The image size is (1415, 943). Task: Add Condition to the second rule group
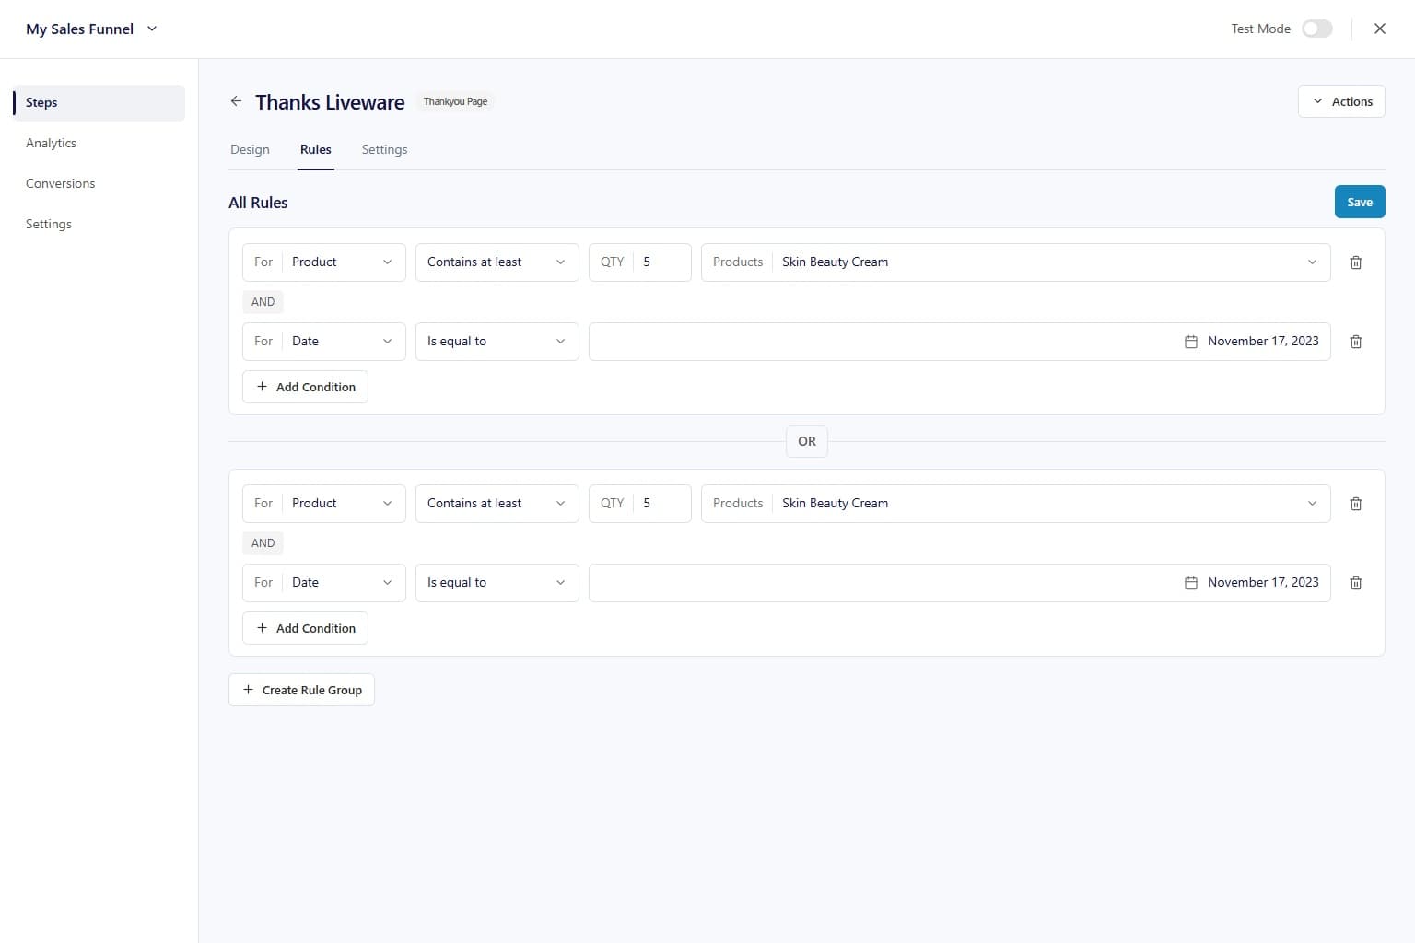click(x=305, y=628)
